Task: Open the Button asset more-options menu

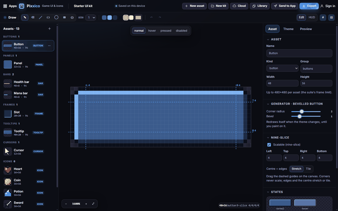Action: [x=49, y=46]
